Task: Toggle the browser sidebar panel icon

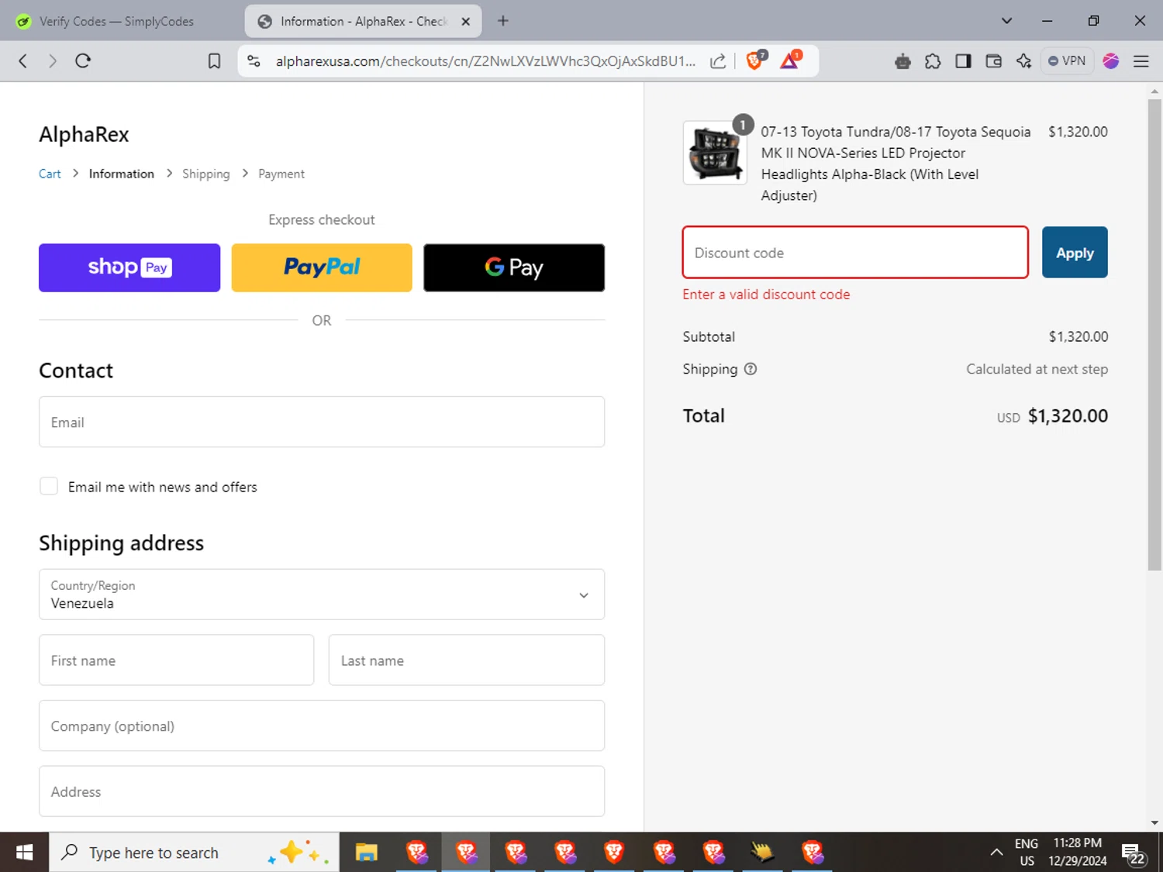Action: click(963, 61)
